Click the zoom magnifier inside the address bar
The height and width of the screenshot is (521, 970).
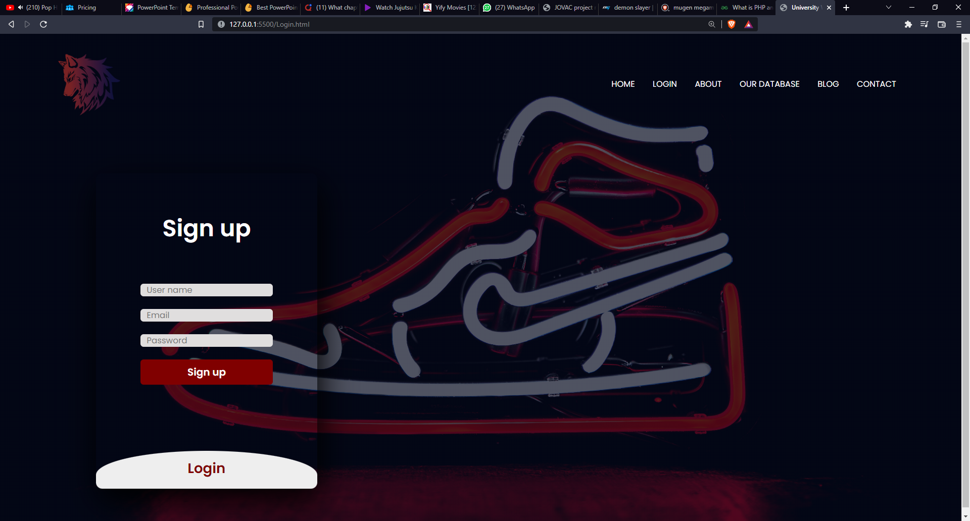click(712, 24)
